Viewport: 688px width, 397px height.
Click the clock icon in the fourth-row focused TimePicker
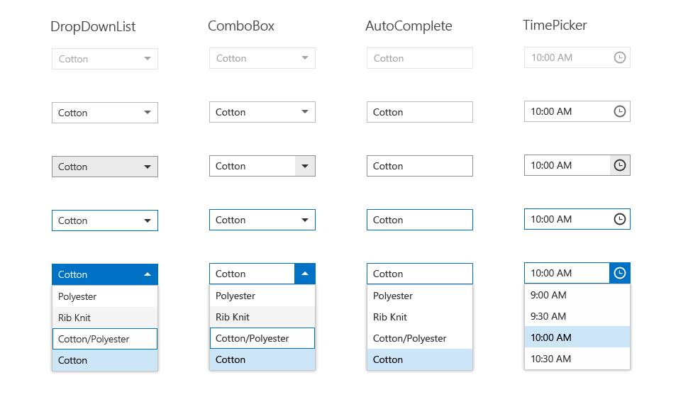(x=620, y=219)
